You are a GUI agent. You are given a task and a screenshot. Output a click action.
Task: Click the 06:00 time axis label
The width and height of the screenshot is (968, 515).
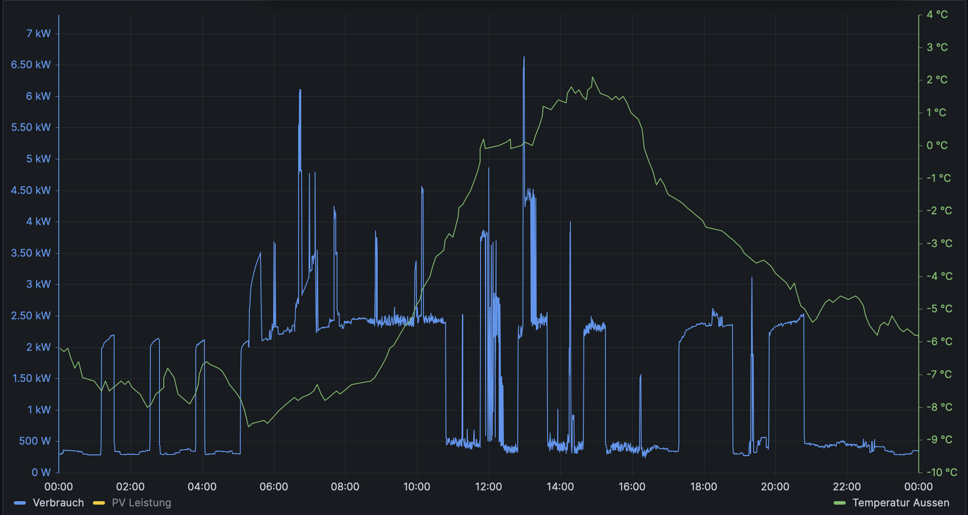point(274,487)
